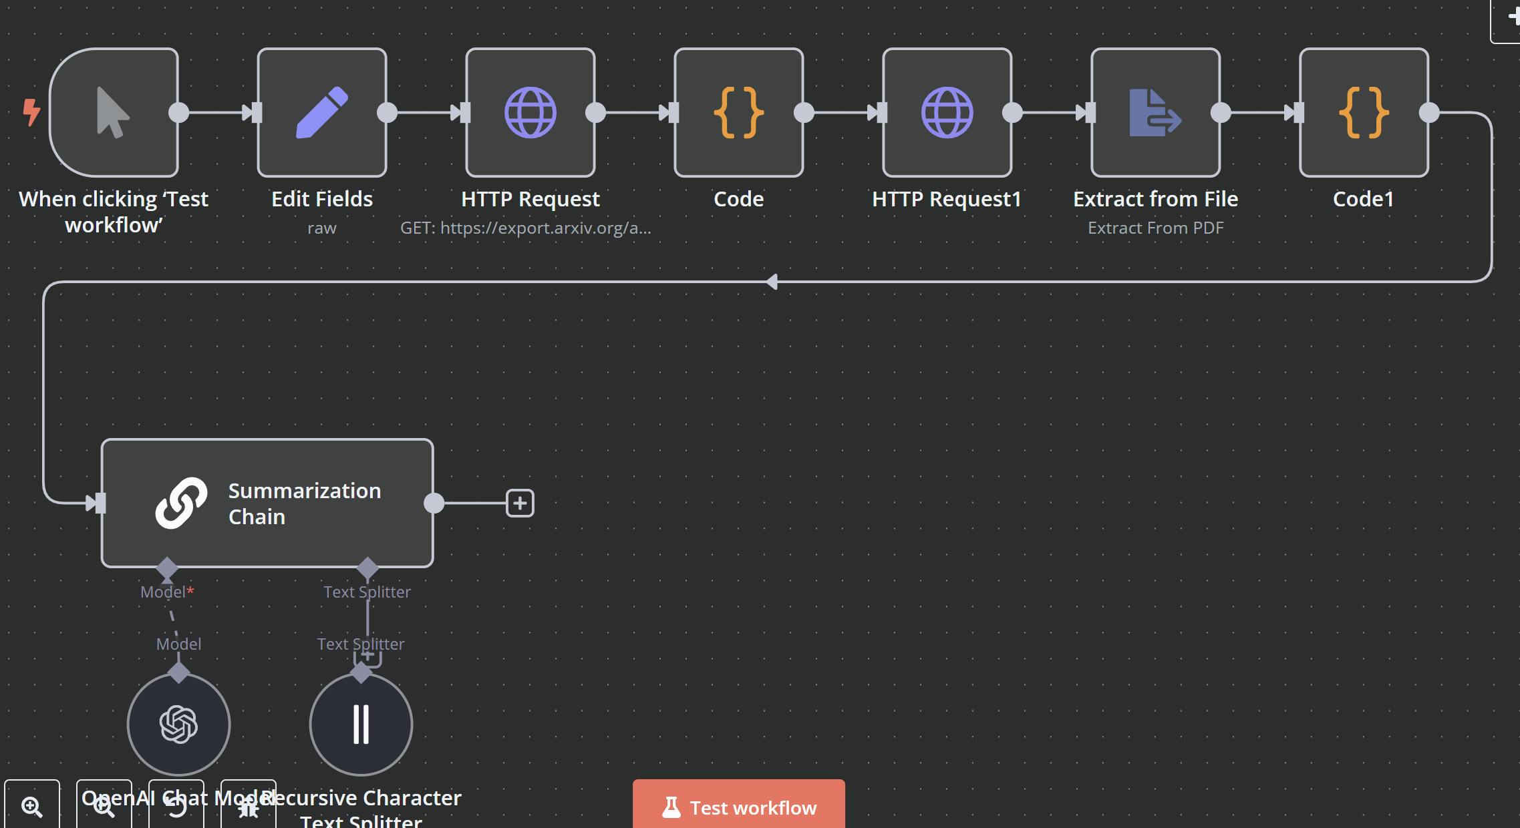
Task: Select the Recursive Character Text Splitter sub-node
Action: 361,724
